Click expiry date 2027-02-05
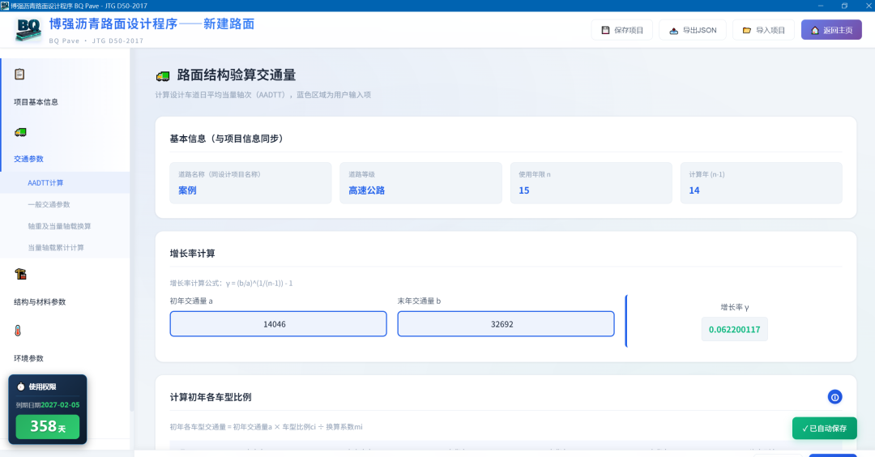 pos(60,405)
